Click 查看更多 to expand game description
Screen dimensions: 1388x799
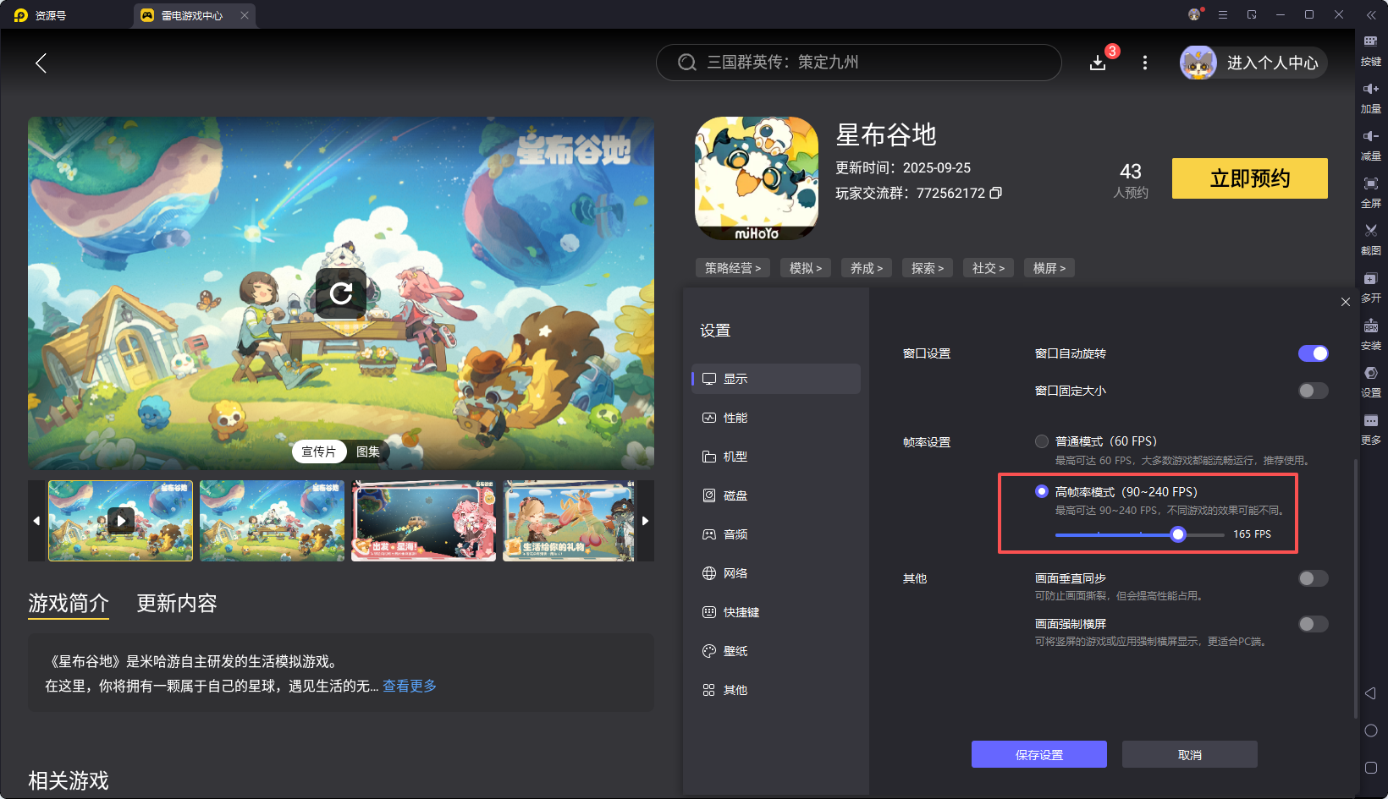point(410,686)
